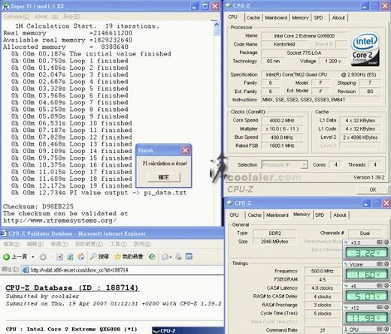Select the Cache tab in the lower CPU-Z window
This screenshot has height=334, width=391.
[x=254, y=215]
